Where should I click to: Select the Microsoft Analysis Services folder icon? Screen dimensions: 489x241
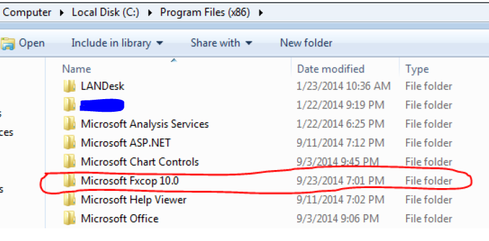pos(69,124)
